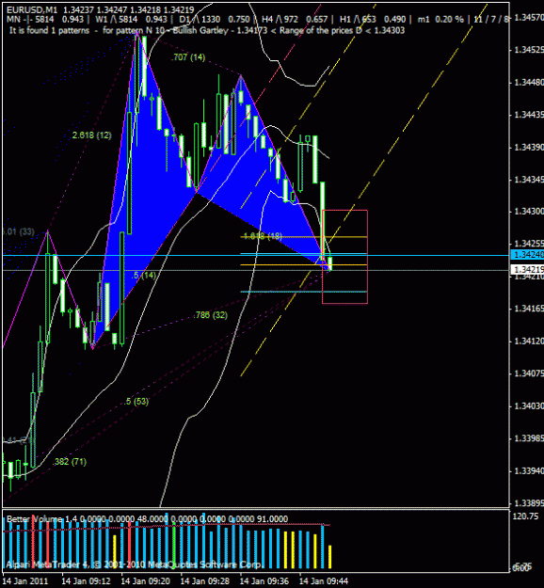Click the 1.34030 price axis value
This screenshot has height=588, width=544.
pyautogui.click(x=529, y=405)
